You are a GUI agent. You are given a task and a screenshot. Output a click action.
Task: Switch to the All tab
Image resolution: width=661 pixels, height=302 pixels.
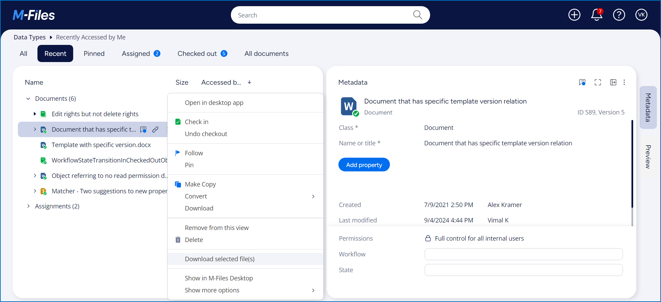[23, 53]
